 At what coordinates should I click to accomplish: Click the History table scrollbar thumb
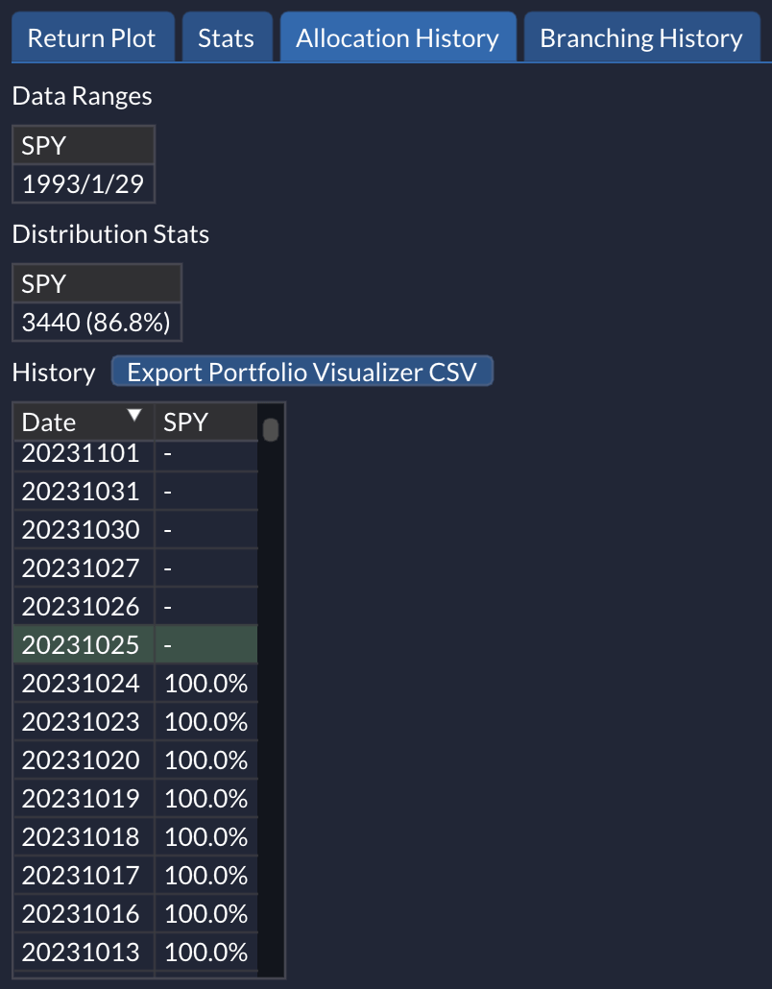[271, 429]
